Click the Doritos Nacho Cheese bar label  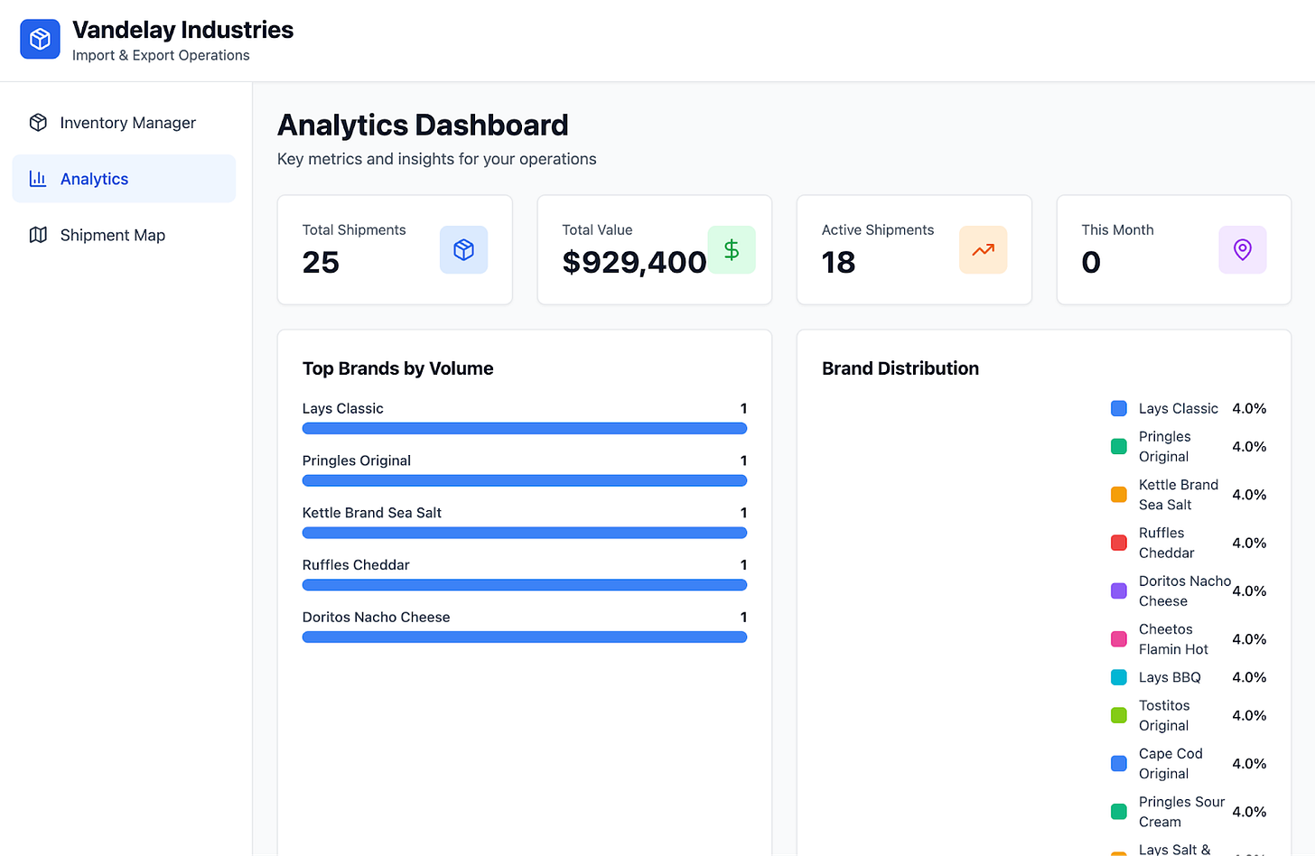[376, 618]
